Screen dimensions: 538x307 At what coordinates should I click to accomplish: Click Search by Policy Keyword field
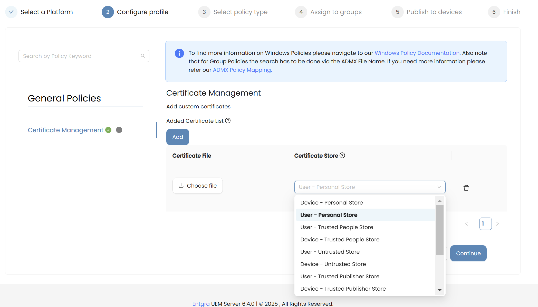pyautogui.click(x=84, y=56)
